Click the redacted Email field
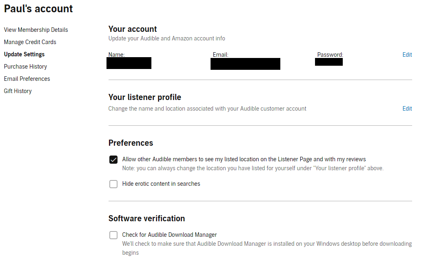Screen dimensions: 426x258 pos(245,64)
